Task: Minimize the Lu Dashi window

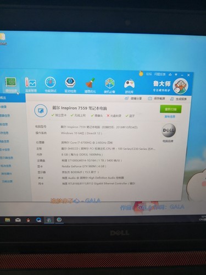Action: click(182, 75)
